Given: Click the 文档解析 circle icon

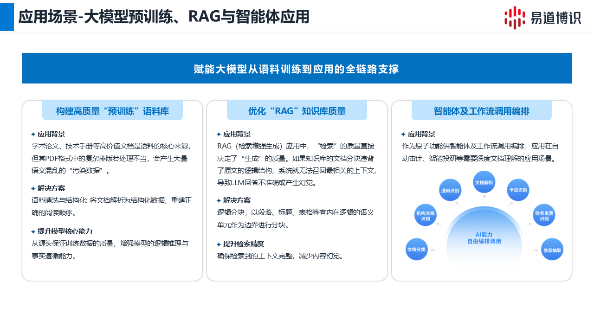Looking at the screenshot, I should click(484, 182).
